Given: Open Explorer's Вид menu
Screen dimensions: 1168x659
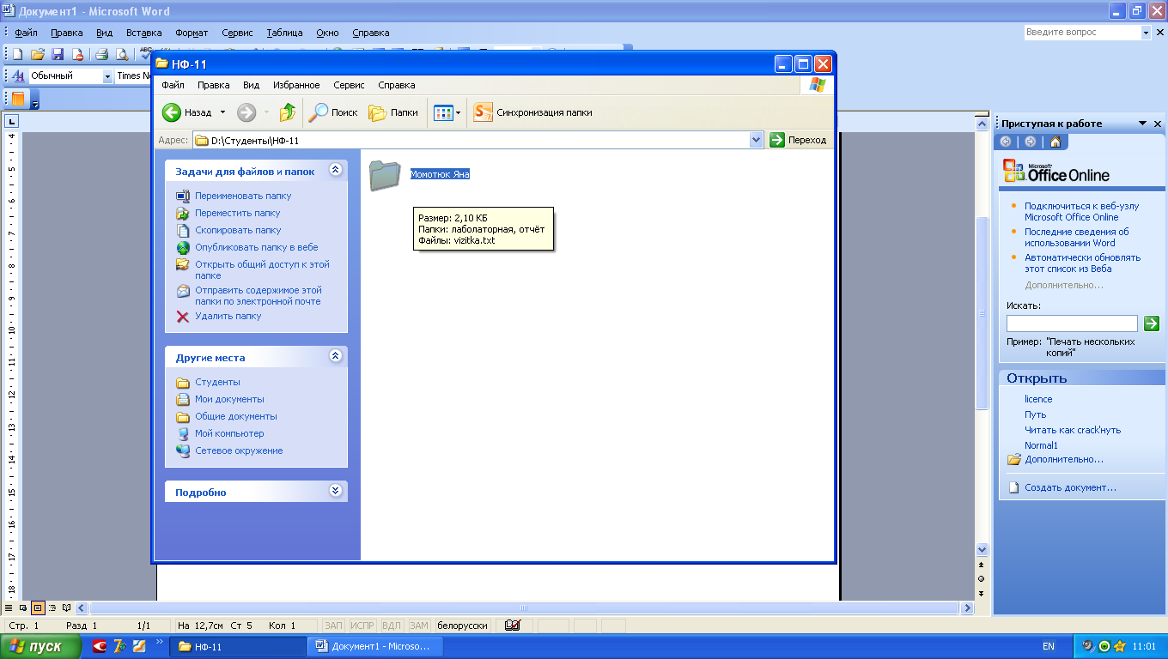Looking at the screenshot, I should 251,85.
